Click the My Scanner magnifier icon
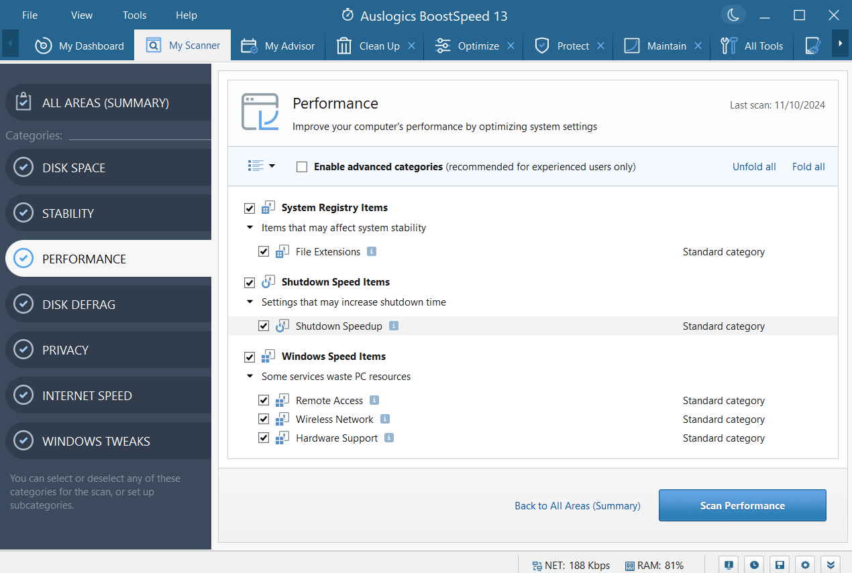This screenshot has width=852, height=573. pyautogui.click(x=154, y=46)
